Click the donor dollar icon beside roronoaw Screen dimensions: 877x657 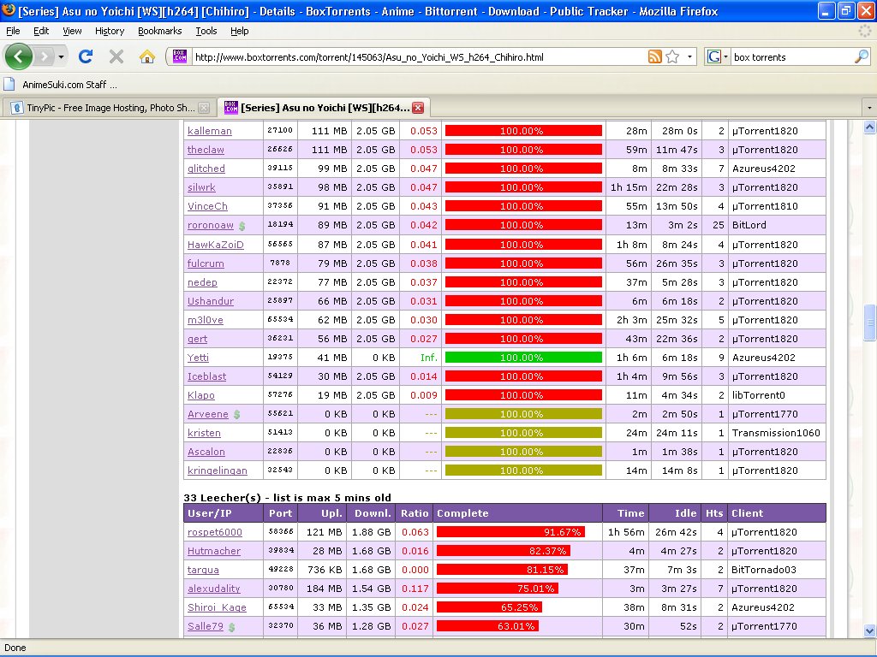[x=242, y=226]
